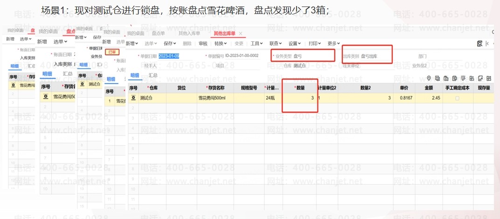Expand the 设置 dropdown menu

[x=295, y=44]
